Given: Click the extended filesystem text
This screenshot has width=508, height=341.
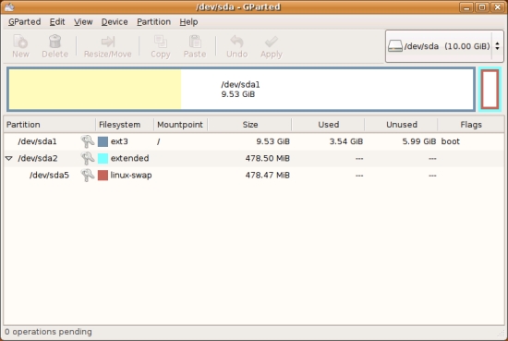Looking at the screenshot, I should [x=129, y=158].
